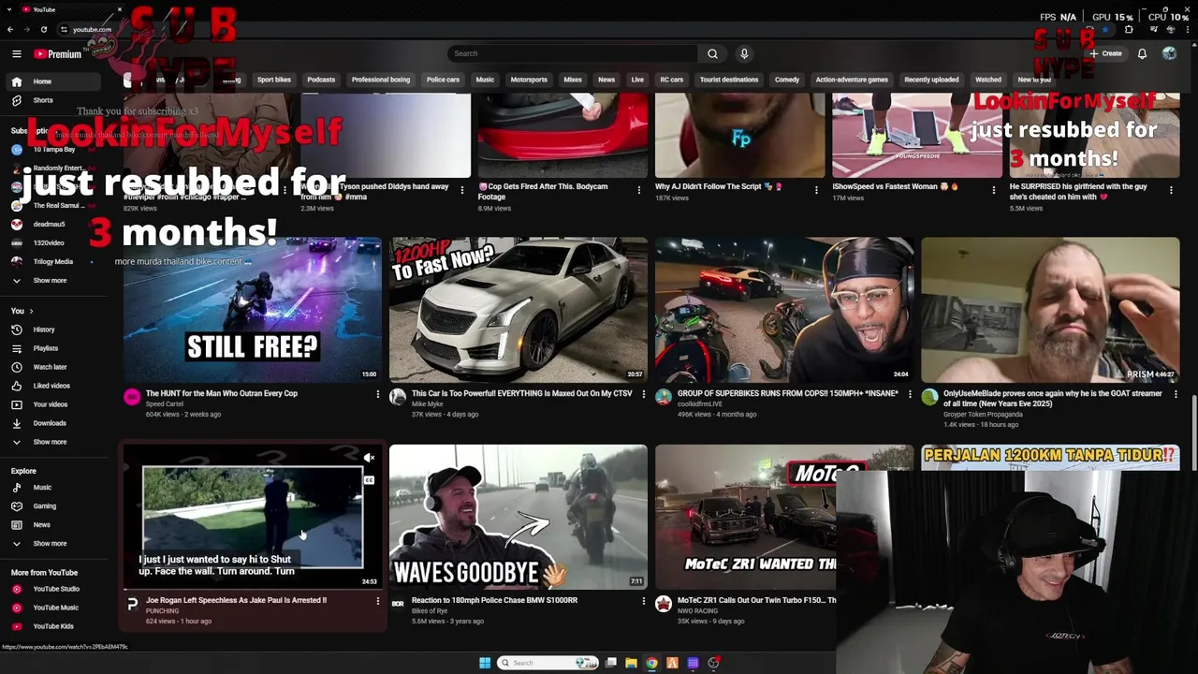Click the YouTube Premium logo
Image resolution: width=1198 pixels, height=674 pixels.
pyautogui.click(x=58, y=54)
